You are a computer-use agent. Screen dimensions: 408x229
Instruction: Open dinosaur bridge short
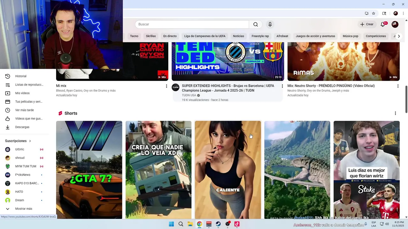pos(297,170)
